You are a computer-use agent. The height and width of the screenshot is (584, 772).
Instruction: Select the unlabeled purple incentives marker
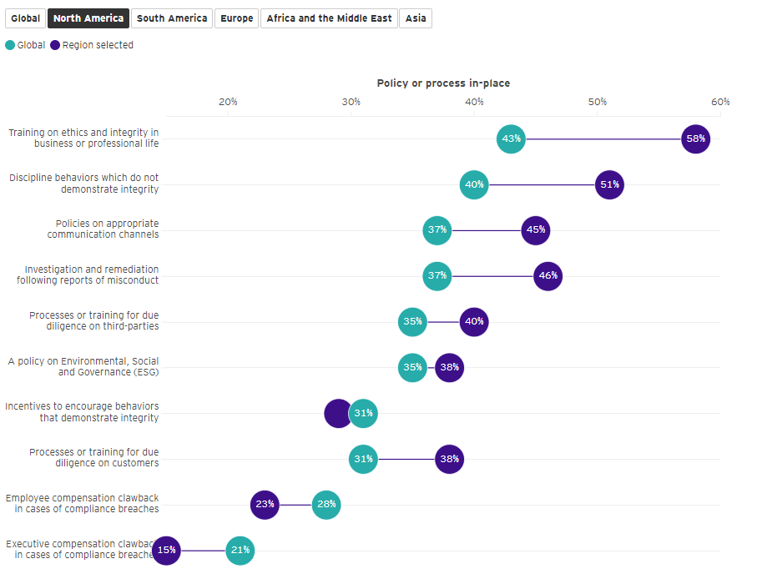336,413
